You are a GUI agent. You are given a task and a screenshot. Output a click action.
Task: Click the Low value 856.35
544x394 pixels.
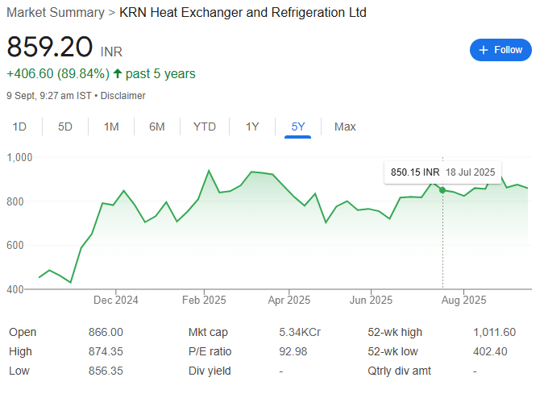click(x=106, y=371)
